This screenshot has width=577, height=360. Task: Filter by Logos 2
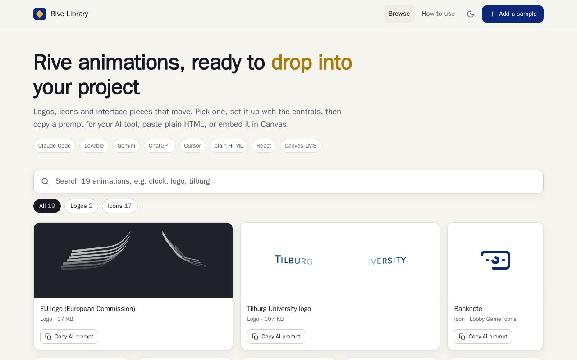81,206
